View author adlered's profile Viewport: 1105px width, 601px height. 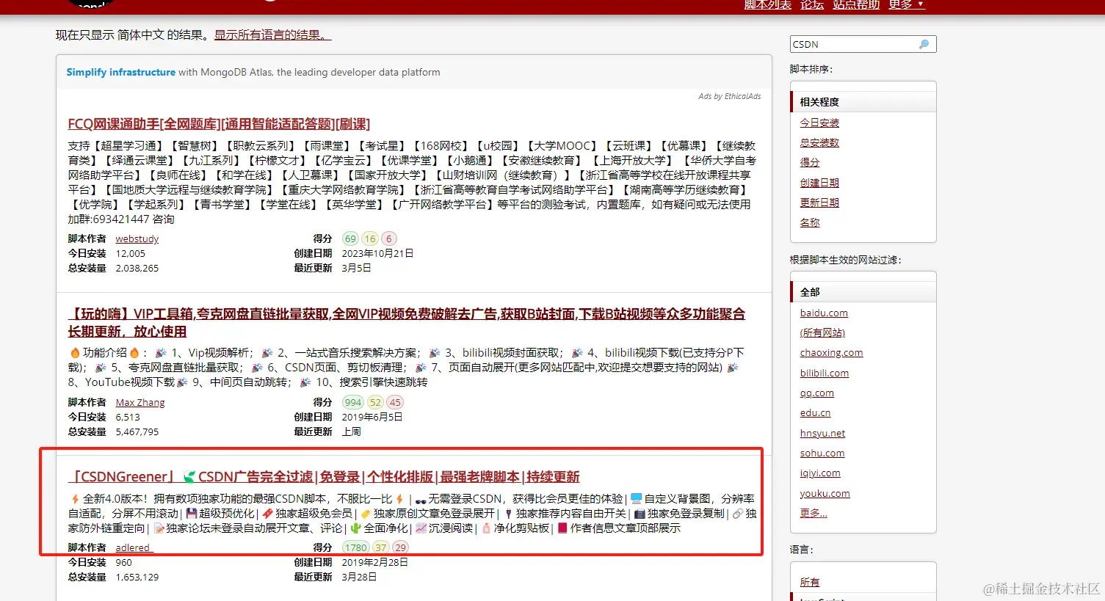(133, 547)
